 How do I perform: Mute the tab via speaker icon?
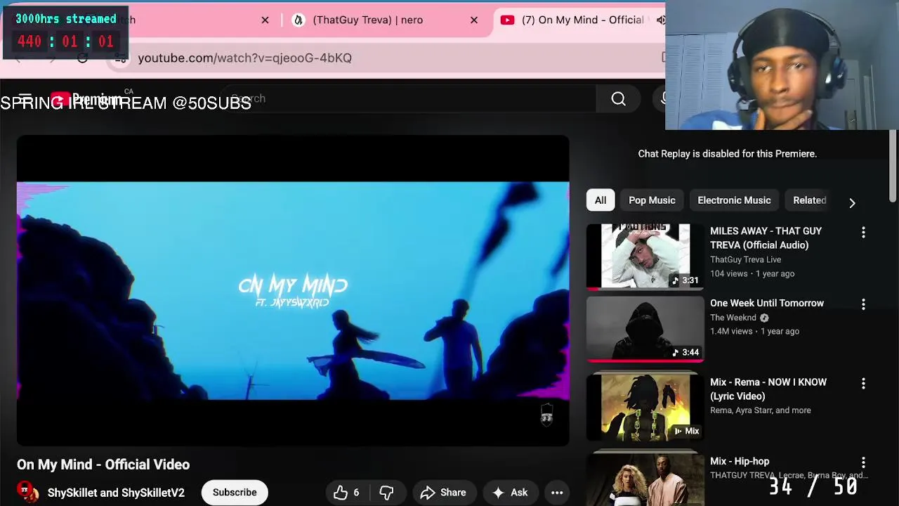(660, 20)
